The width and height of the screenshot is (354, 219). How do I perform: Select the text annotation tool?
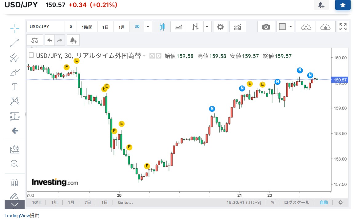coord(14,87)
